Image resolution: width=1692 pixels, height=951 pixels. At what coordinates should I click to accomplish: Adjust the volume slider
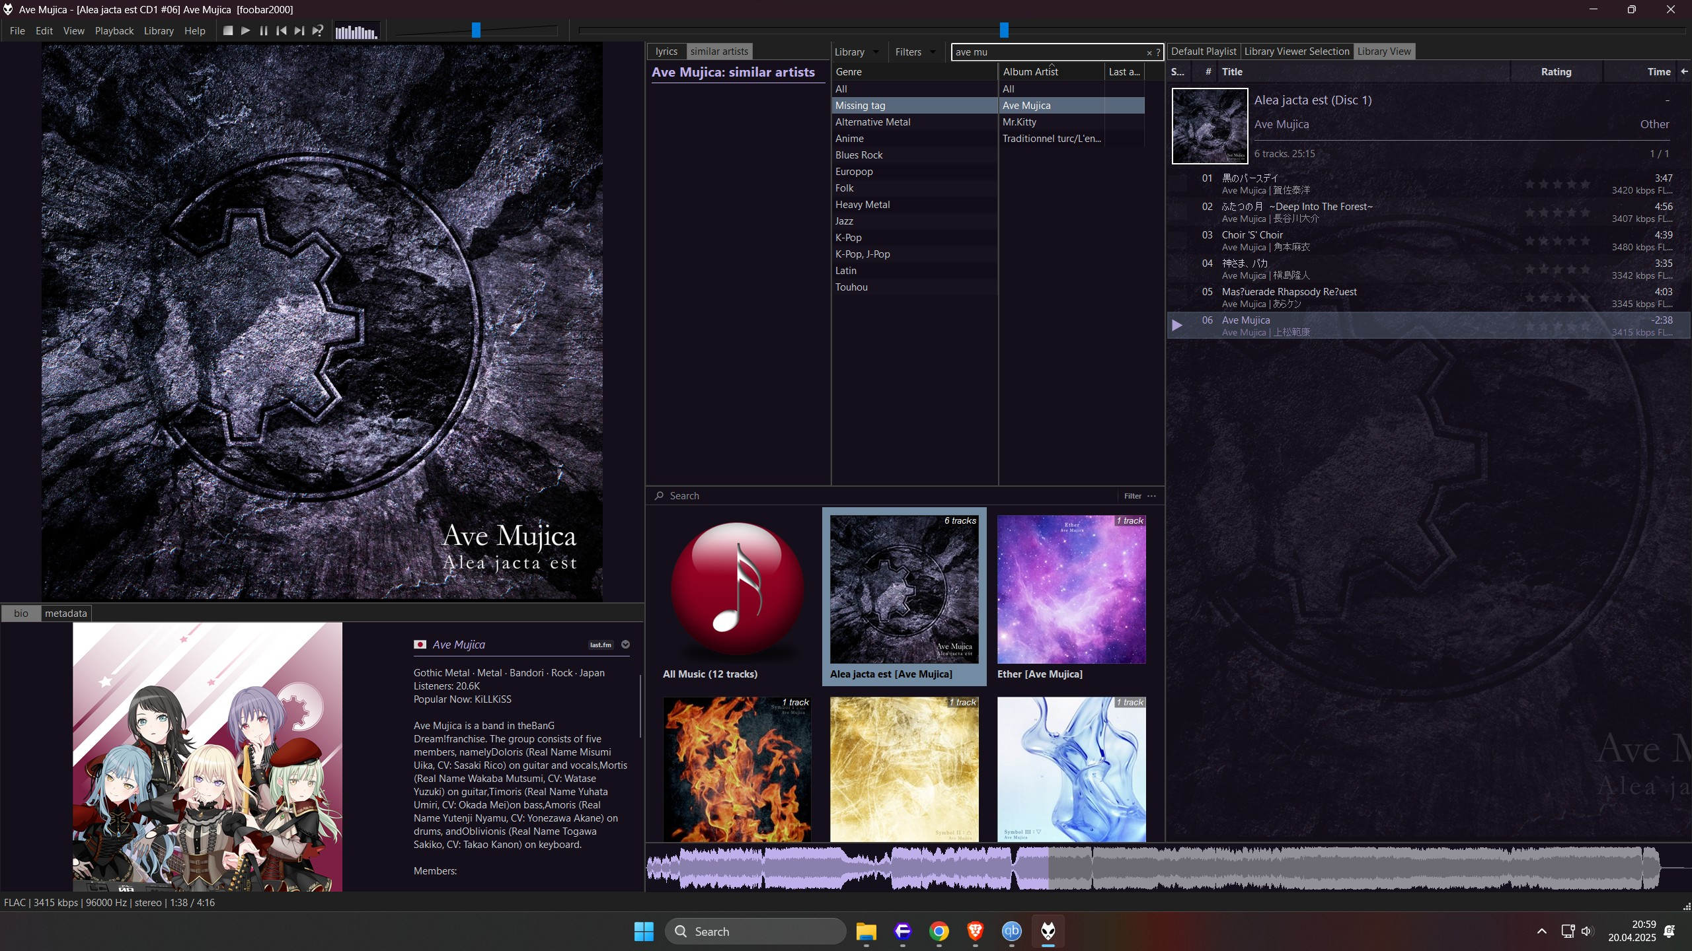click(476, 30)
